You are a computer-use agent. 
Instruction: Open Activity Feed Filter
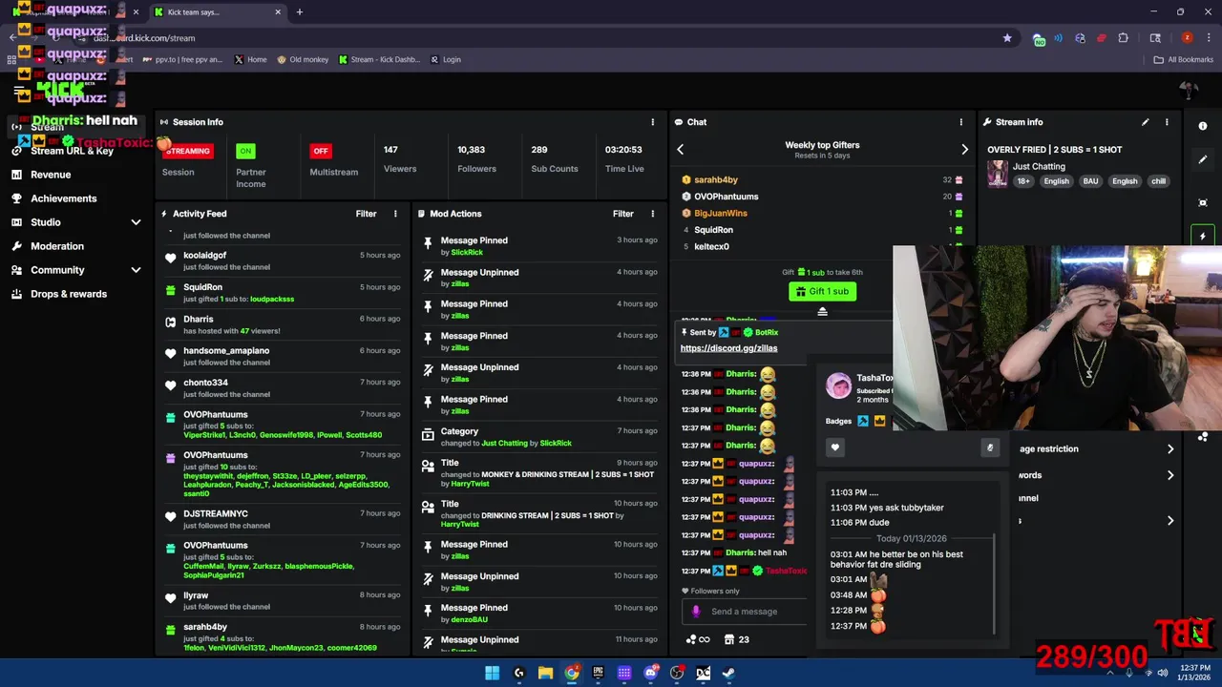366,214
